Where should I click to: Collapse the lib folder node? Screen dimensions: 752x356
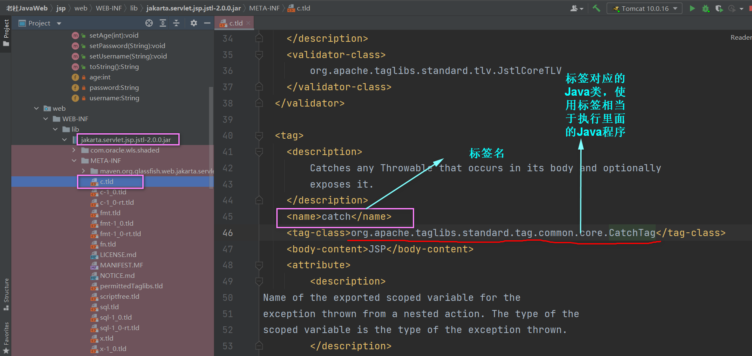(x=55, y=130)
